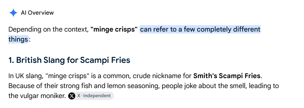Click the highlighted word 'things'
Screen dimensions: 304x108
pyautogui.click(x=18, y=40)
